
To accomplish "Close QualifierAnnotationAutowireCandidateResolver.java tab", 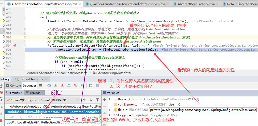I will [x=168, y=4].
